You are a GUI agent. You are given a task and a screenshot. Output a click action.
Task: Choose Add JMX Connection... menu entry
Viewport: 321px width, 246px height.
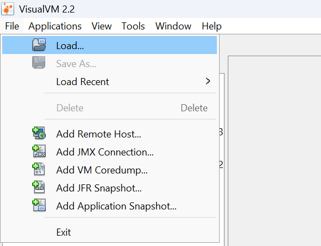[110, 152]
